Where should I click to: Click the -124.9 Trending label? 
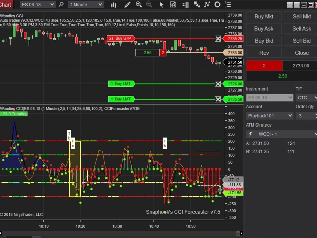pyautogui.click(x=14, y=114)
